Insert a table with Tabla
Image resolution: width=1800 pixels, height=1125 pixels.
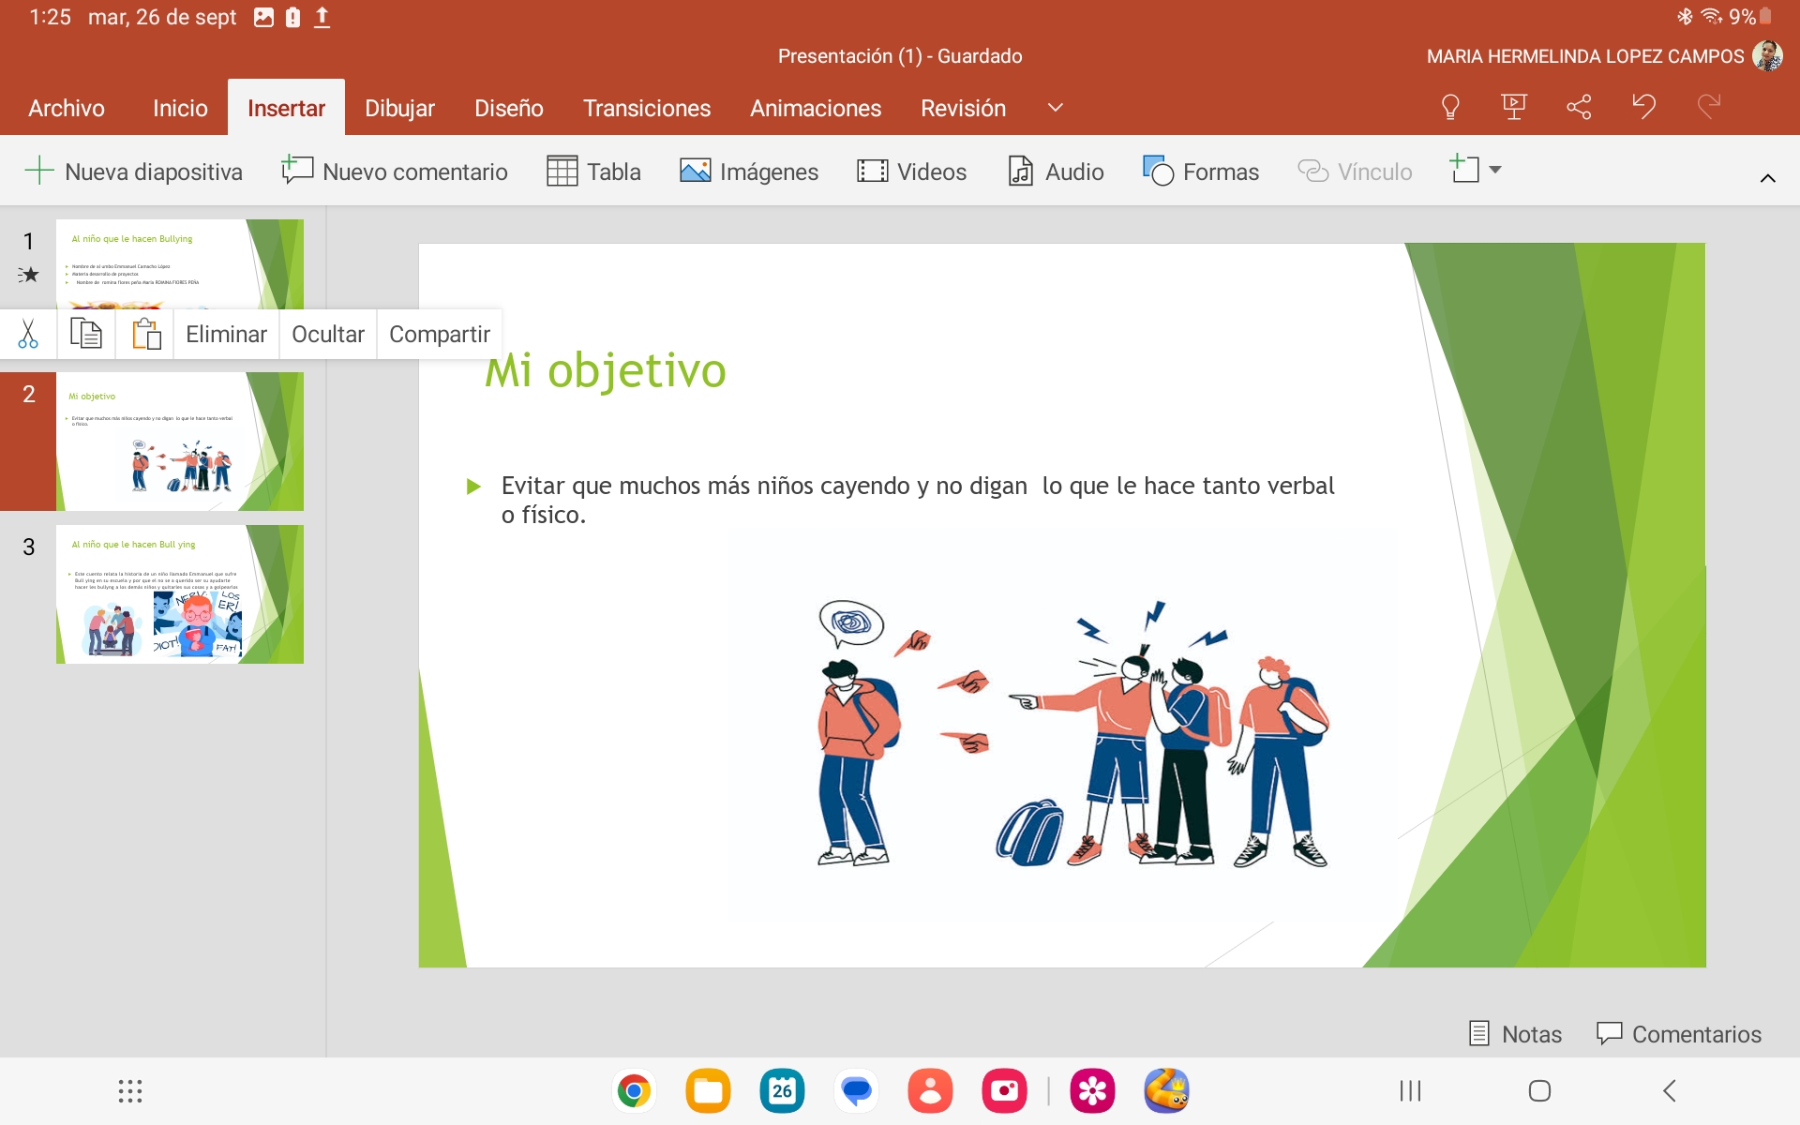594,172
